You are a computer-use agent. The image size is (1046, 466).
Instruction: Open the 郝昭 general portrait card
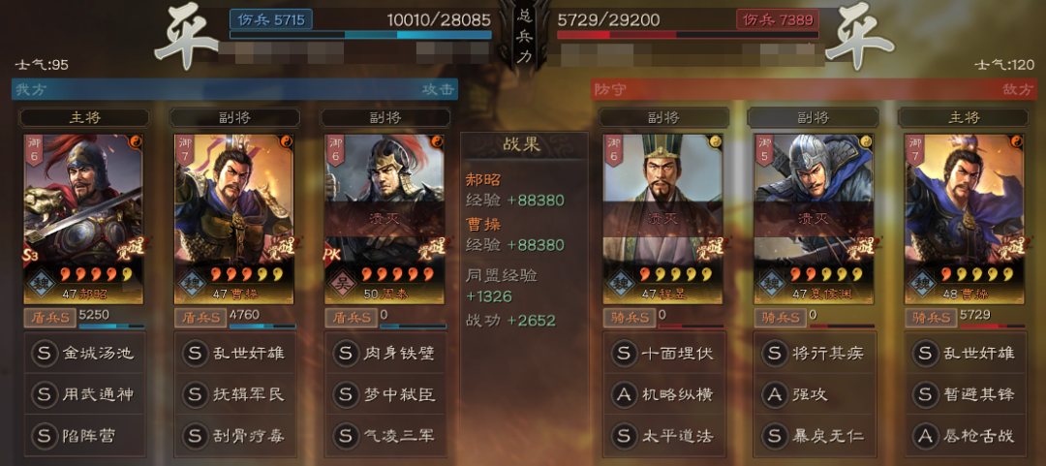82,219
